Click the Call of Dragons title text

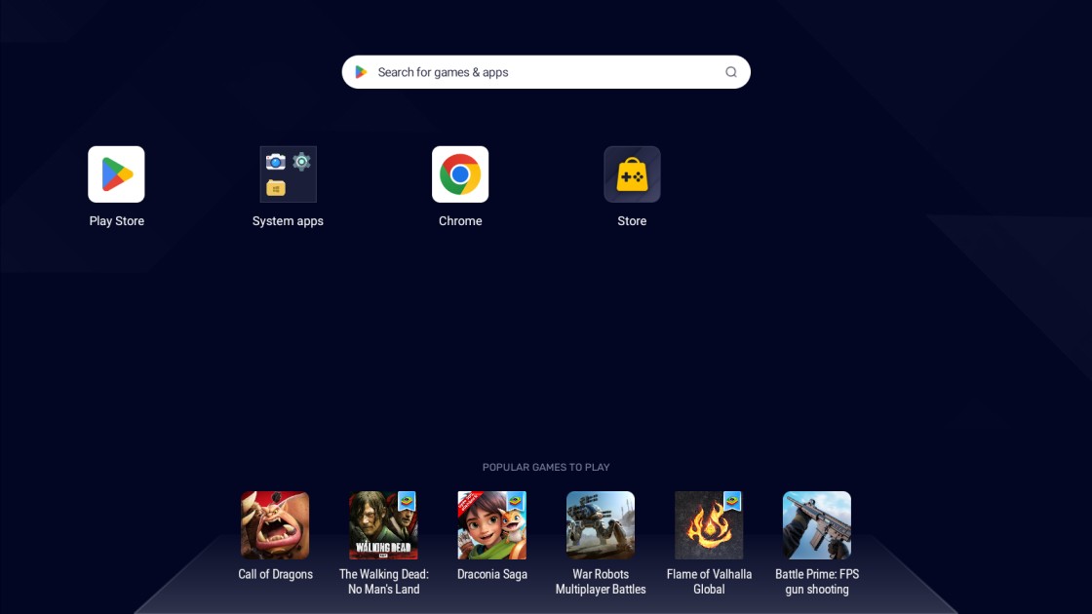click(x=275, y=574)
